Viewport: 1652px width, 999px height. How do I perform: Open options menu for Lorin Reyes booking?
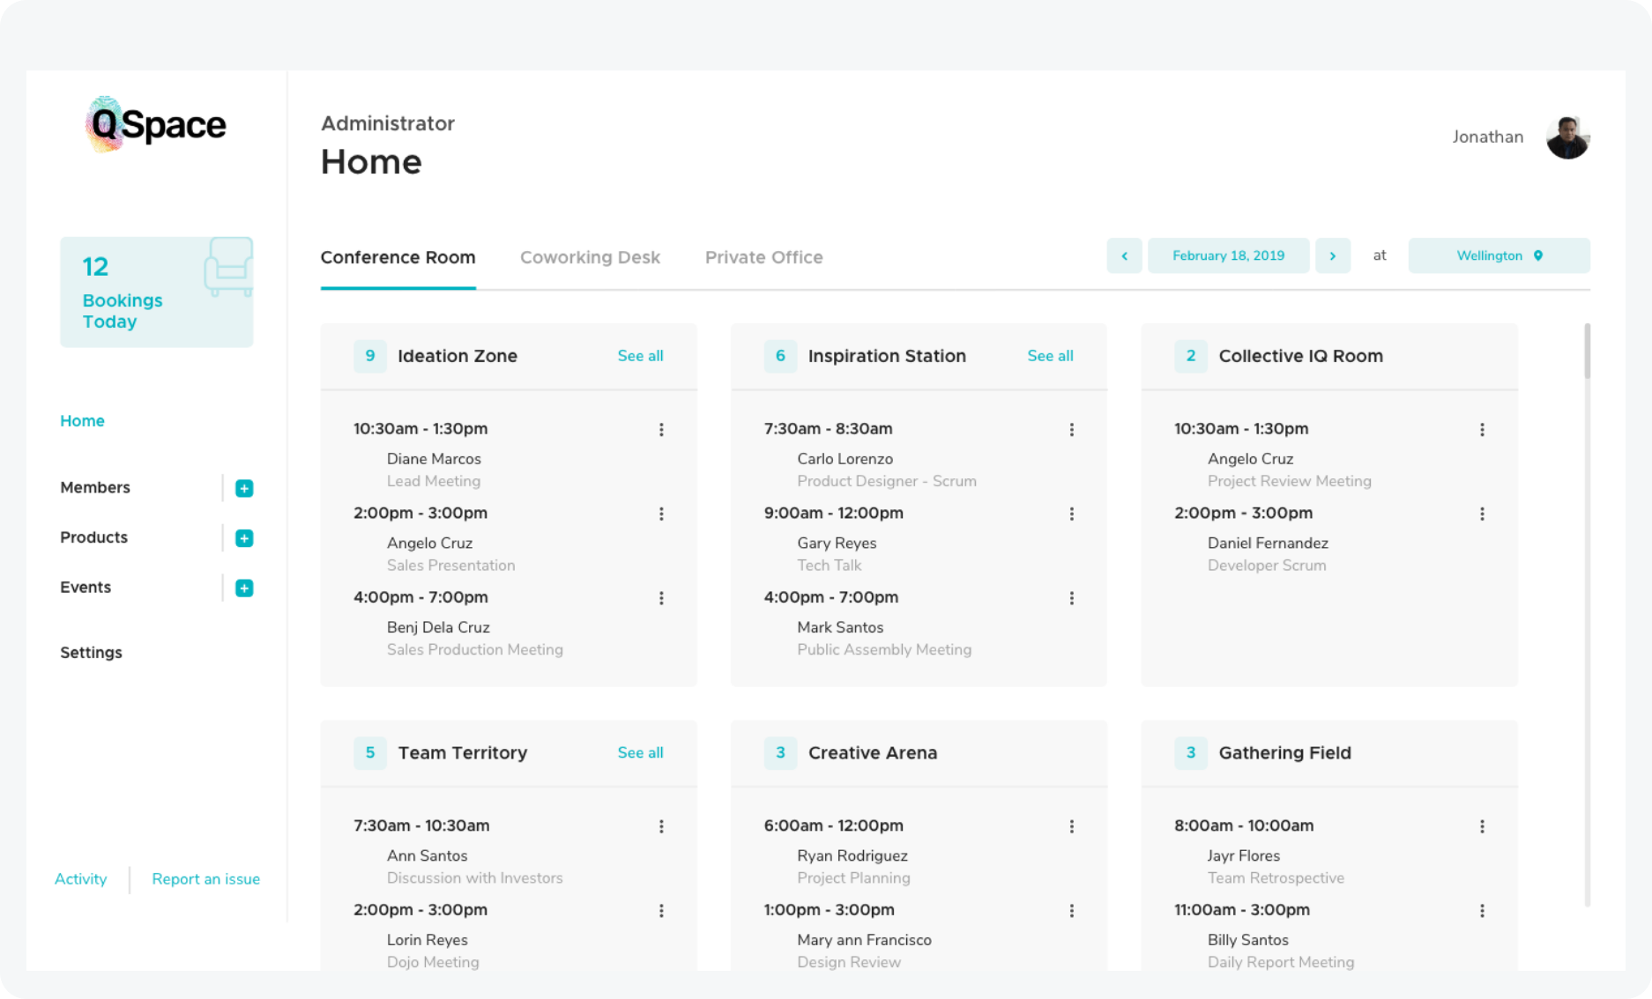661,911
